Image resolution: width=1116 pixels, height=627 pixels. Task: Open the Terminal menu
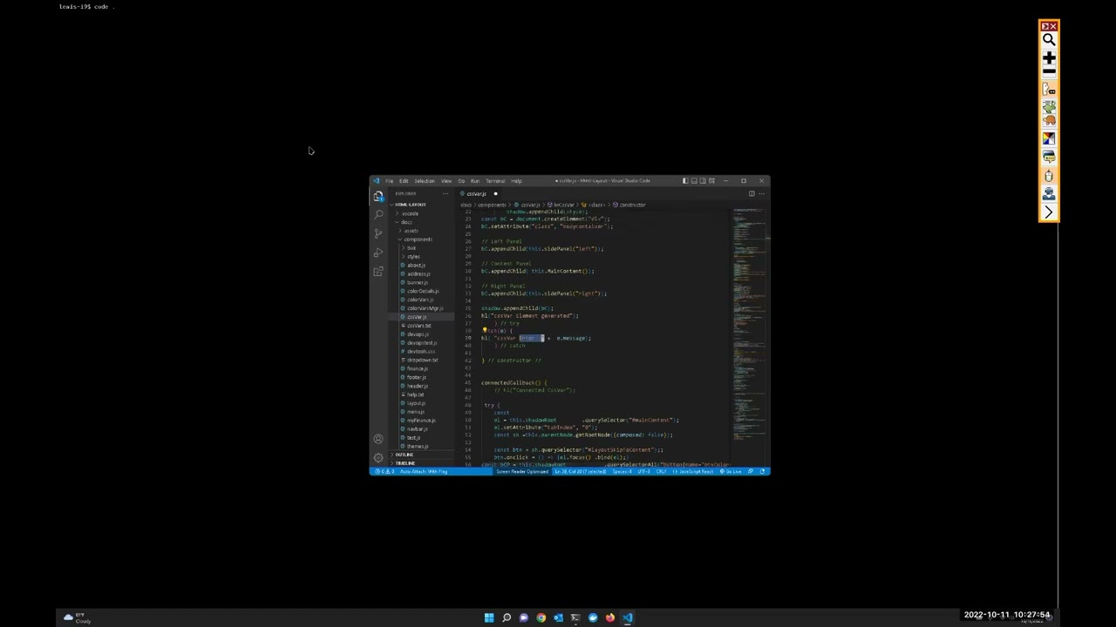coord(495,181)
